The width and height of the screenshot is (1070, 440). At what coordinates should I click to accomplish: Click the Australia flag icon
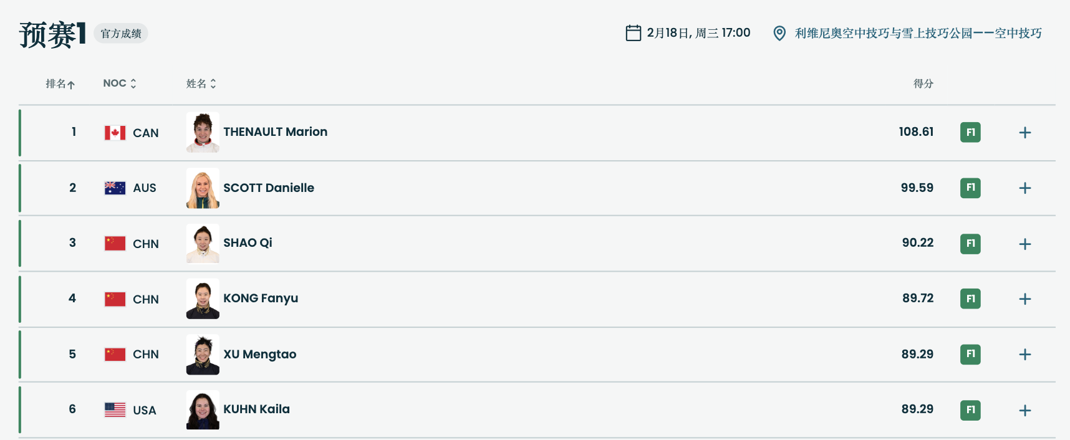[115, 188]
